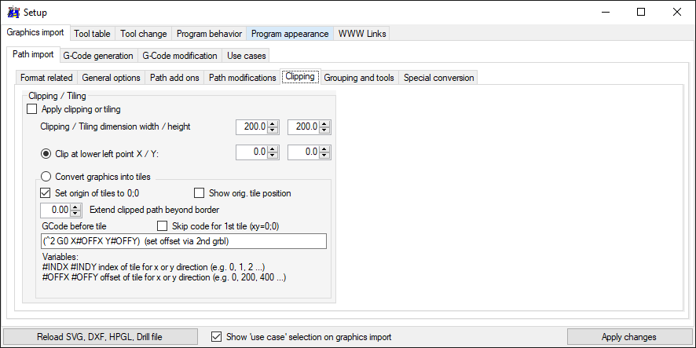Uncheck Show 'use case' selection on graphics import
Screen dimensions: 696x348
tap(216, 336)
